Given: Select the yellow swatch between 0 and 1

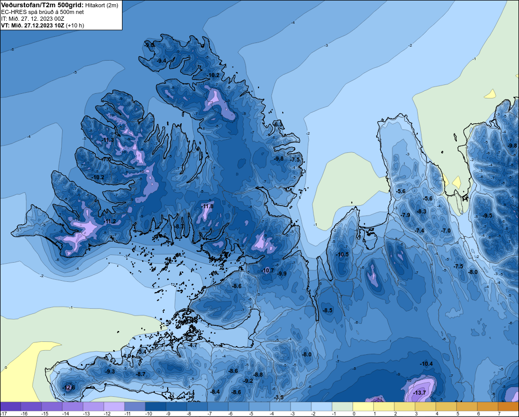Looking at the screenshot, I should coord(363,407).
